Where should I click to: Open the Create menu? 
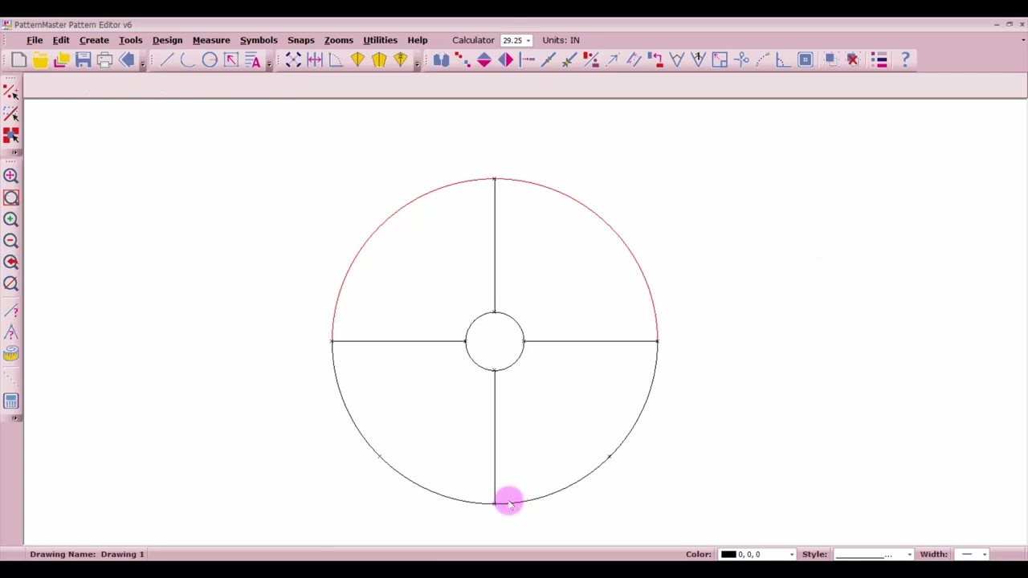[x=94, y=40]
